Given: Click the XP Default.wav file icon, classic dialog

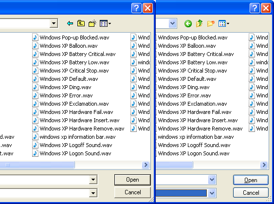Looking at the screenshot, I should coord(35,79).
